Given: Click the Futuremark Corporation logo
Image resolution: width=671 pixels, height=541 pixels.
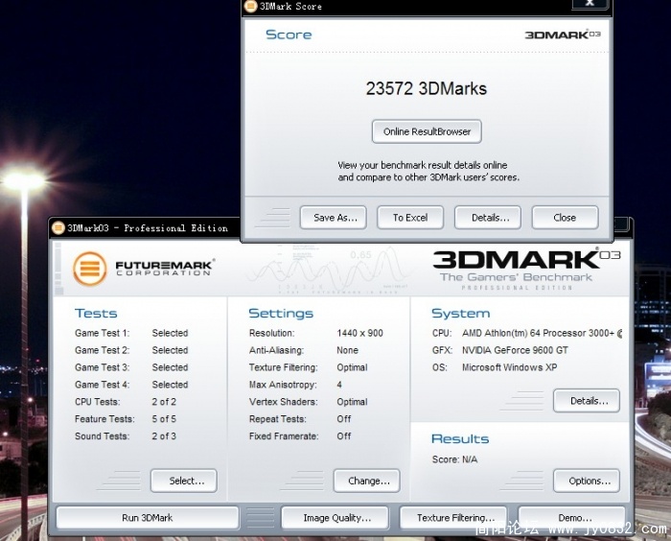Looking at the screenshot, I should (x=144, y=269).
